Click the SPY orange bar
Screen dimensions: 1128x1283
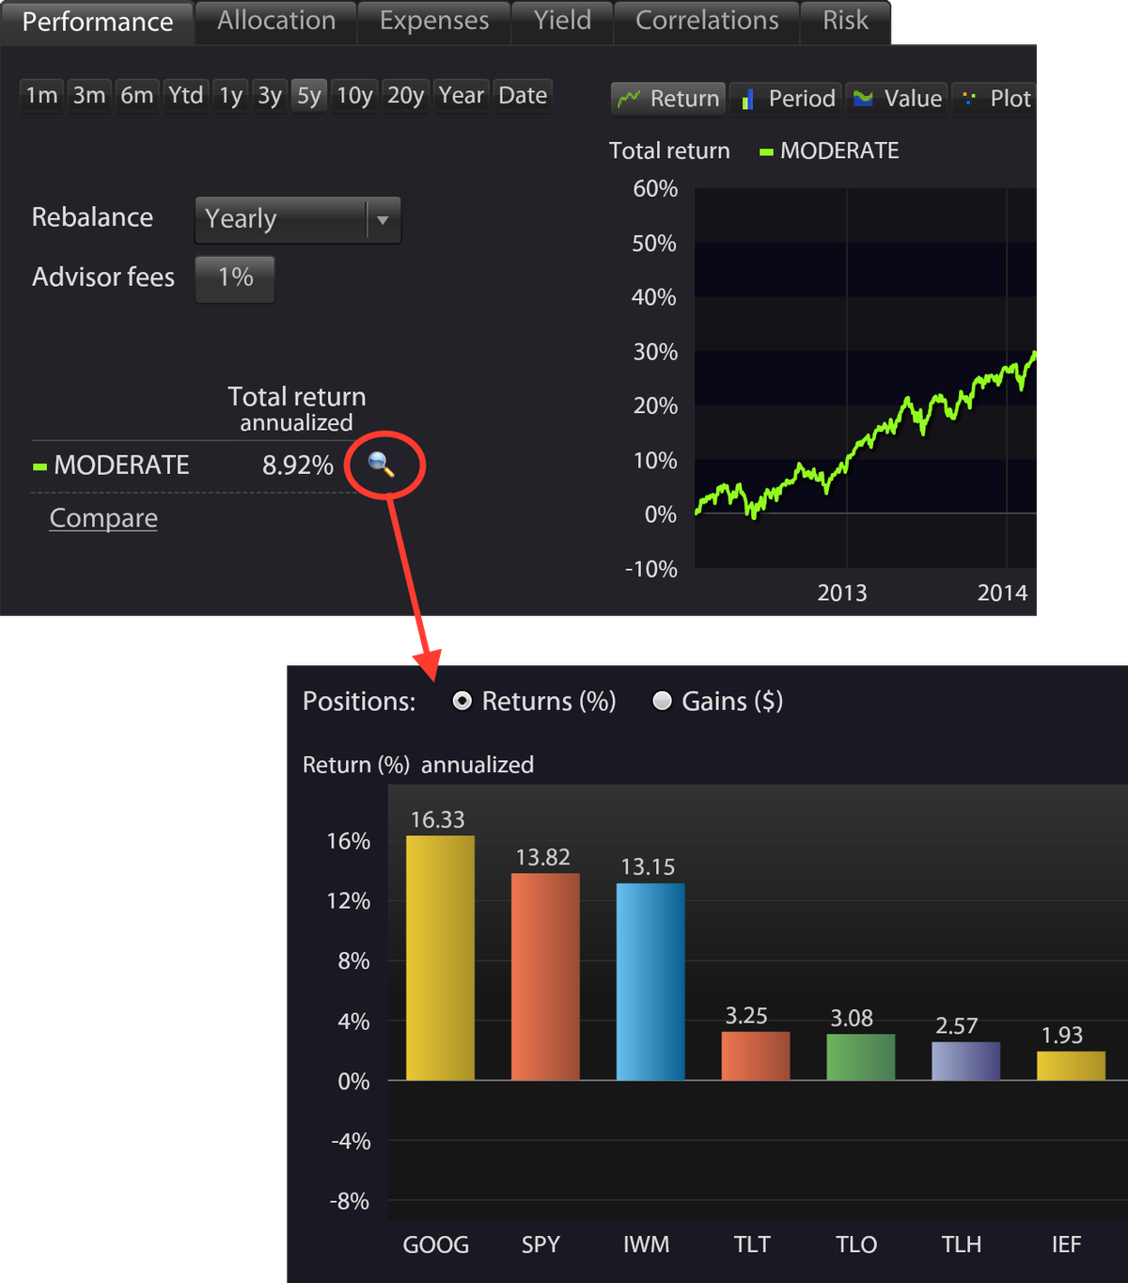545,976
